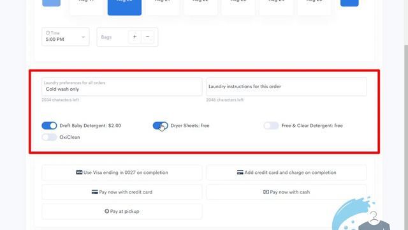
Task: Go to next dates with right blue button
Action: [x=349, y=3]
